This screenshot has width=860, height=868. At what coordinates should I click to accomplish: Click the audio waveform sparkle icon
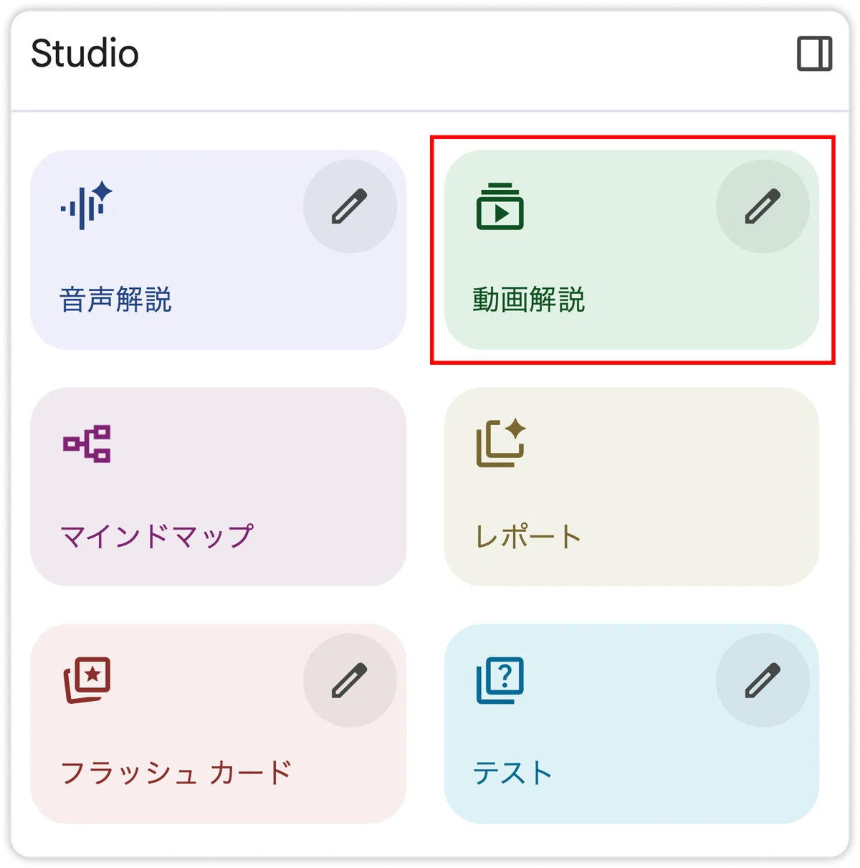tap(87, 206)
